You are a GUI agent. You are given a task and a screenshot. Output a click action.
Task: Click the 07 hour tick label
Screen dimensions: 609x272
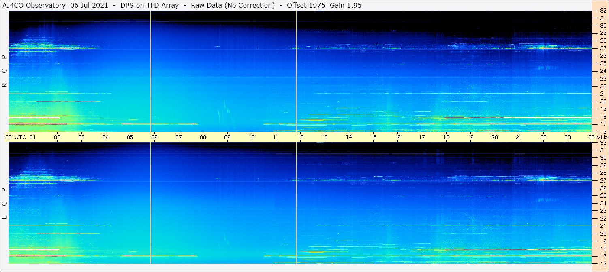pos(179,137)
